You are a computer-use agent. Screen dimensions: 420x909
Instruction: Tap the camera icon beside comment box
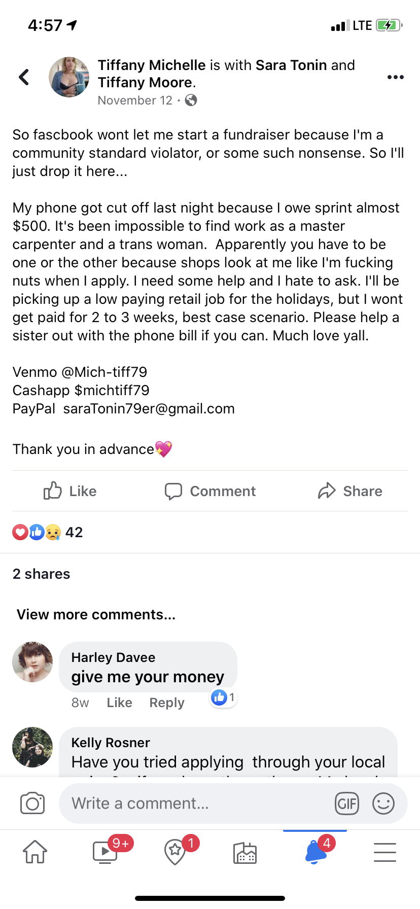point(32,803)
